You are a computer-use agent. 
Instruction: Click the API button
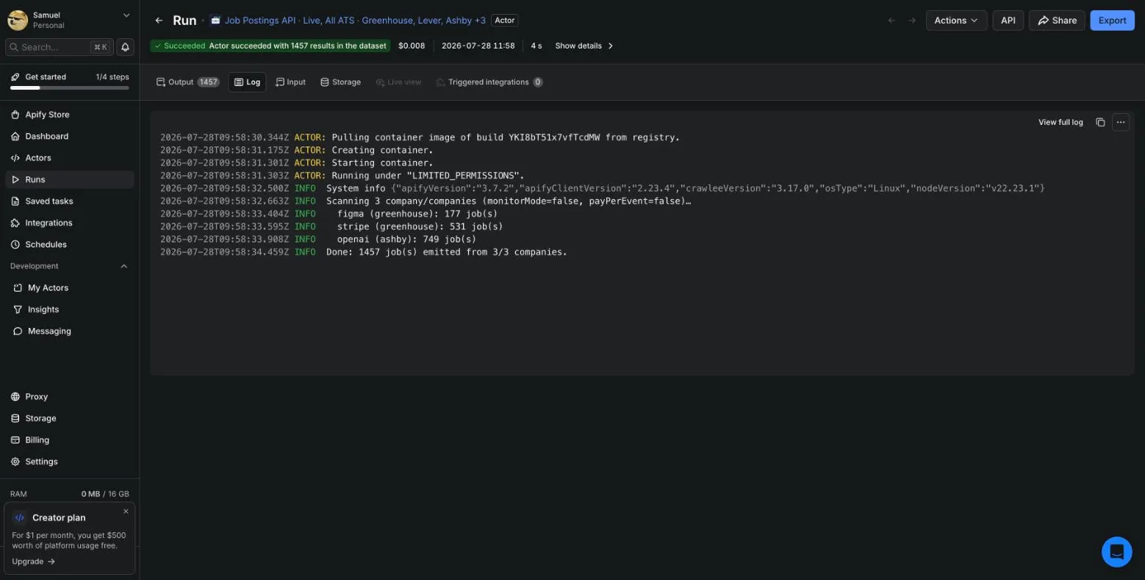(1008, 21)
